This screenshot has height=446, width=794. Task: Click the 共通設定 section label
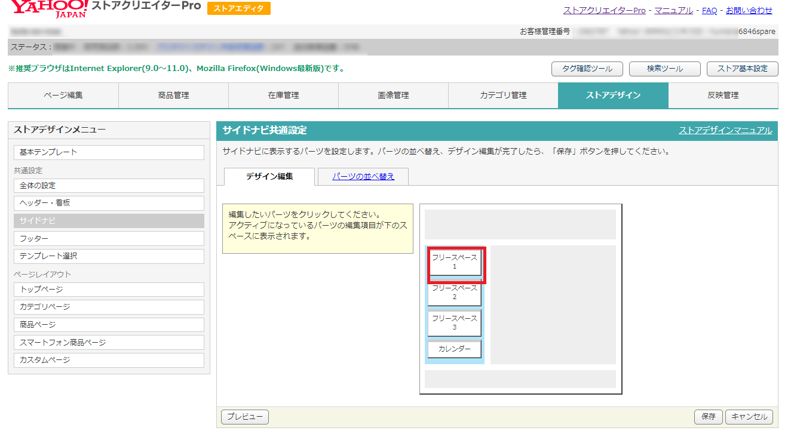click(29, 171)
